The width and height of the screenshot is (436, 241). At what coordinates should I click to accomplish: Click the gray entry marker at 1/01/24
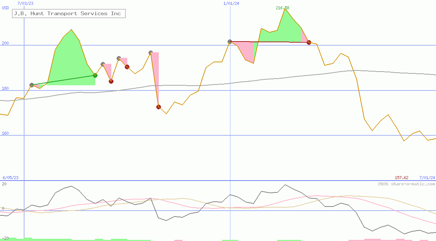230,42
